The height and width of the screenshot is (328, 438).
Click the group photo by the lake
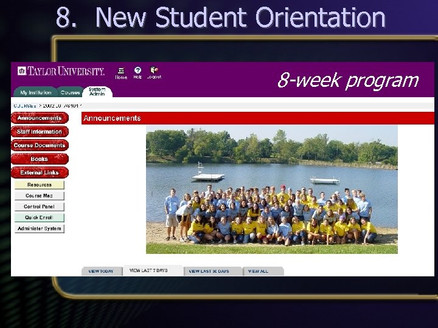pos(272,190)
